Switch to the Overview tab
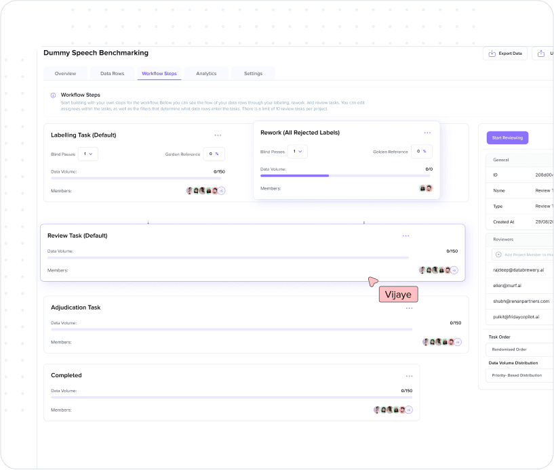This screenshot has height=470, width=554. coord(65,73)
